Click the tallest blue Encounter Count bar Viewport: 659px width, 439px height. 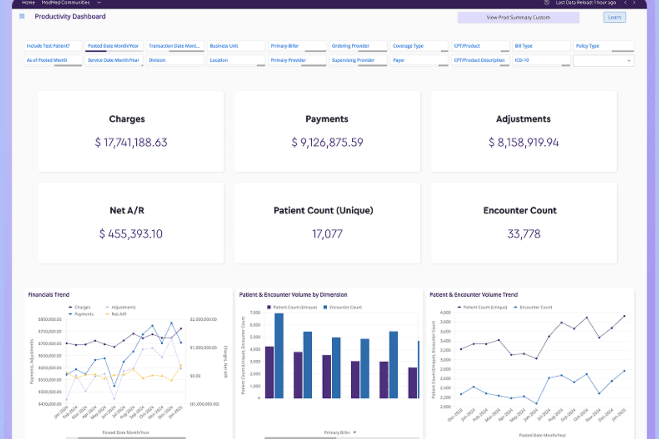pos(279,356)
